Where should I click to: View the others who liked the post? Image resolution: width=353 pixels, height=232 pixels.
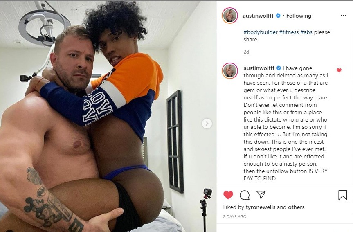(x=296, y=207)
